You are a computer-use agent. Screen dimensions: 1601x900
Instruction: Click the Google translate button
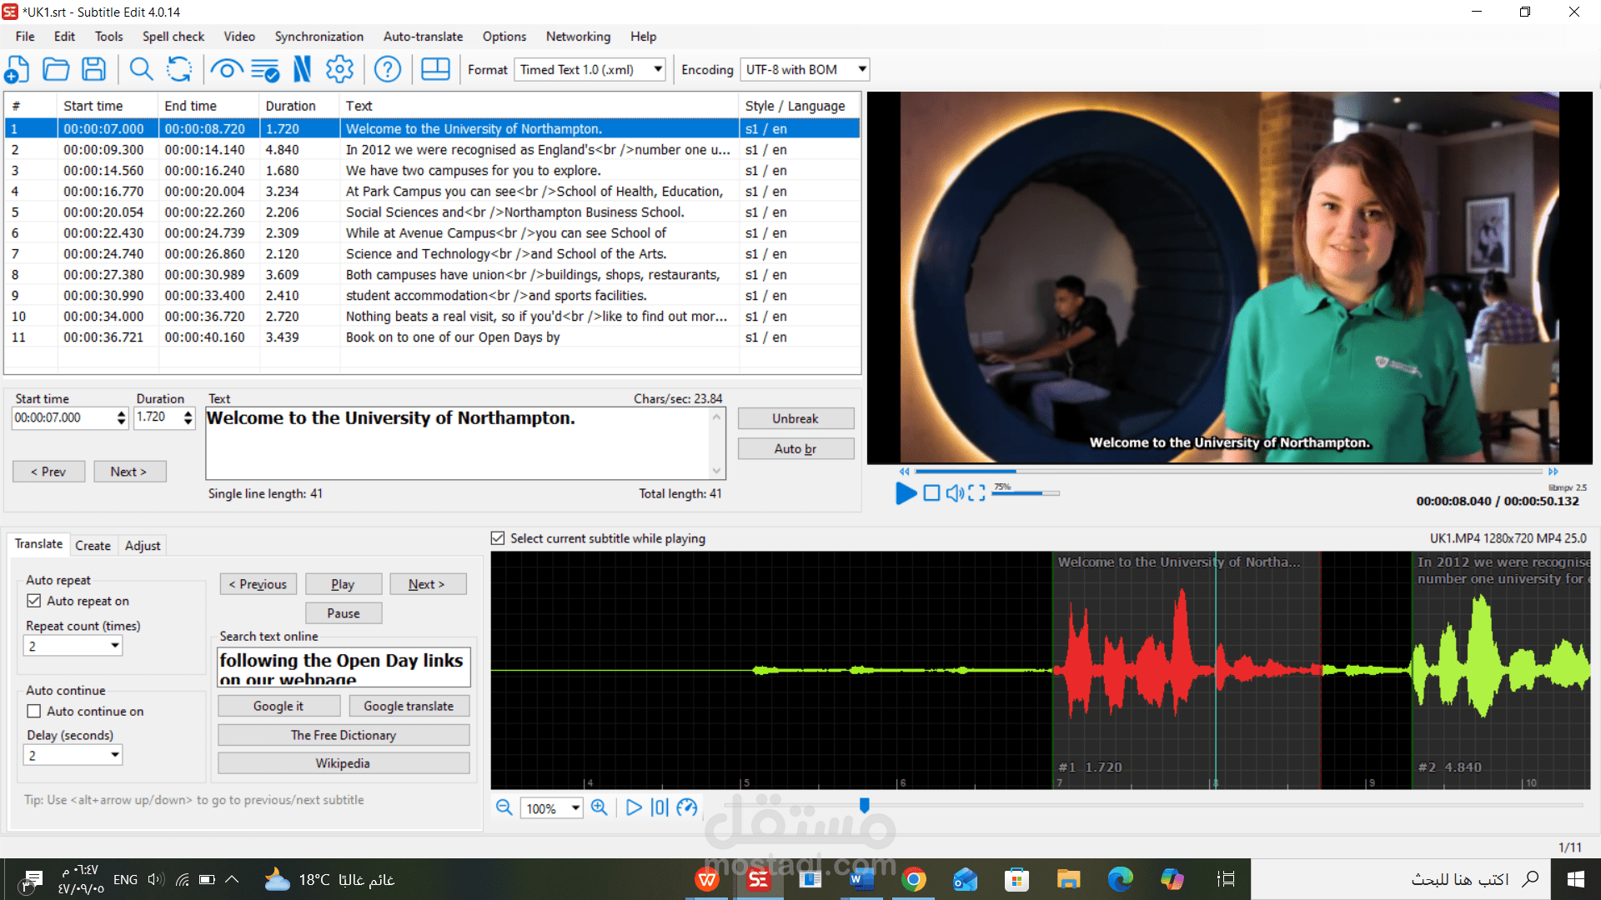(x=408, y=706)
